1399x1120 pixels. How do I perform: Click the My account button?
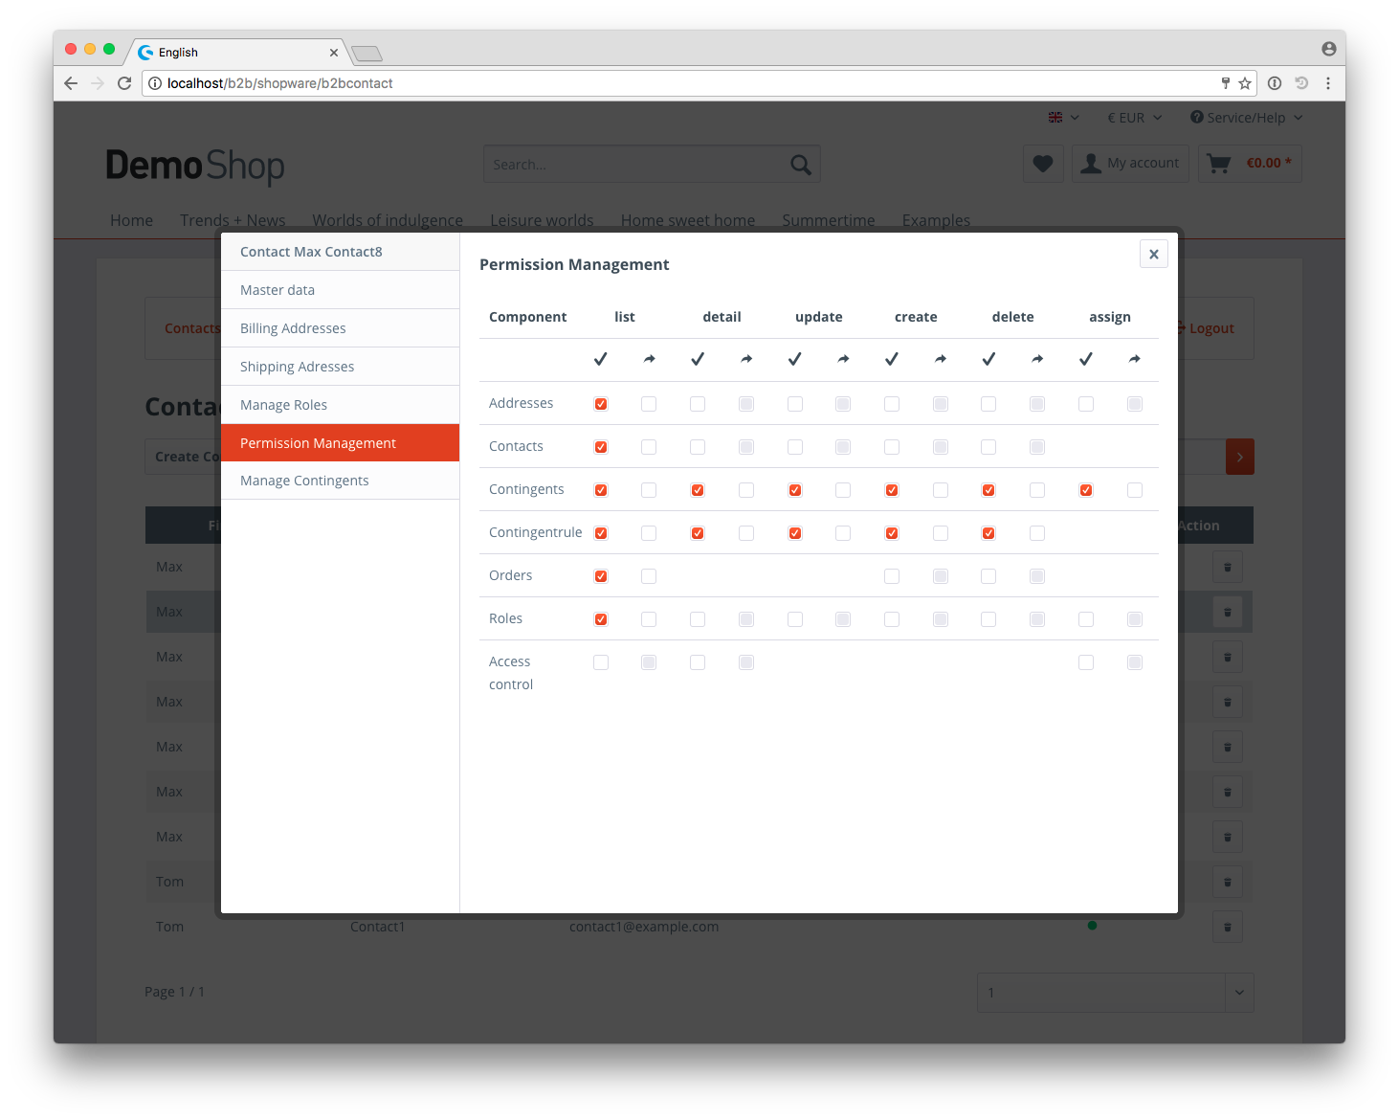click(x=1131, y=164)
